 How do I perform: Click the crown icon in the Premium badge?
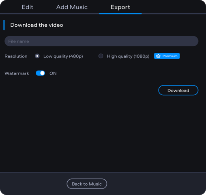click(x=158, y=56)
